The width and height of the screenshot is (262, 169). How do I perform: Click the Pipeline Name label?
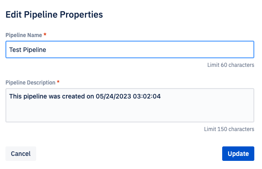coord(24,35)
